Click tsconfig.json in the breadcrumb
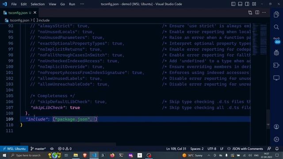 (x=19, y=20)
